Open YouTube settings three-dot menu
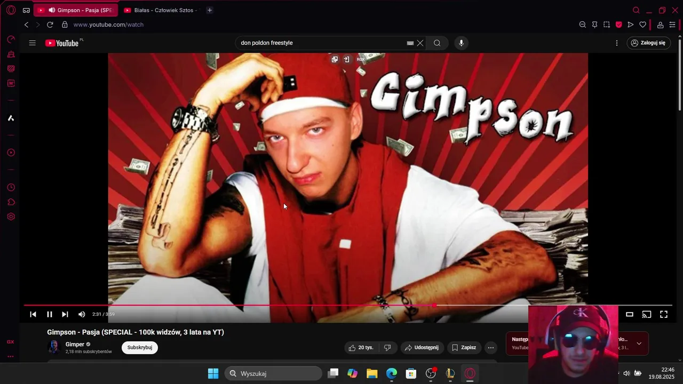 pos(617,43)
